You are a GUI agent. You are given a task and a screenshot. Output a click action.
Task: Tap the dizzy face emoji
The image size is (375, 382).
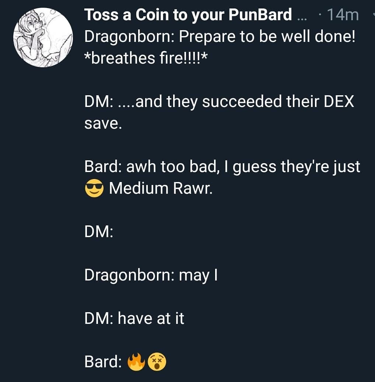(157, 361)
